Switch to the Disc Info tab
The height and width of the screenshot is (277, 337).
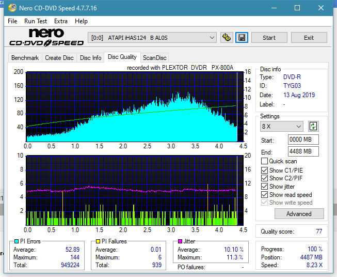(91, 58)
